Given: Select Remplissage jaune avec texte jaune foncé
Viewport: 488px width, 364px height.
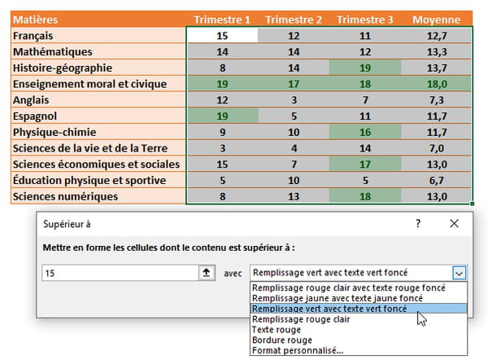Looking at the screenshot, I should tap(337, 299).
